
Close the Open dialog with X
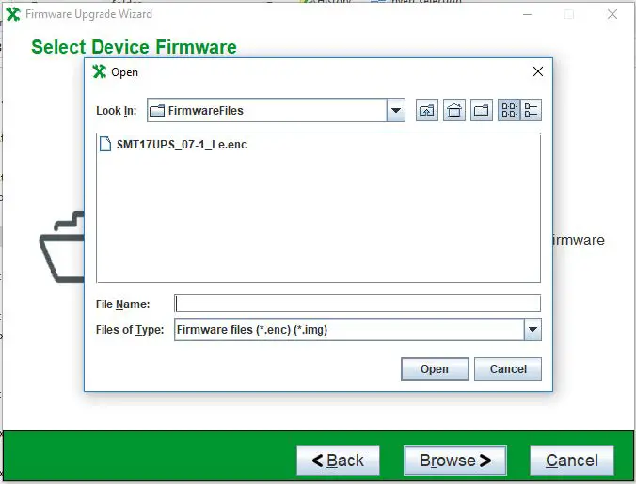(538, 71)
